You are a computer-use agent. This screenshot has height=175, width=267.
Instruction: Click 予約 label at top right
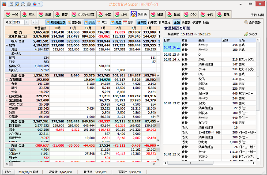tap(254, 15)
